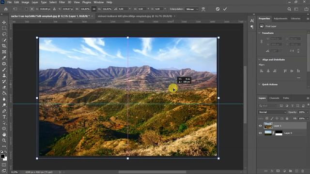Select the Blur tool
Viewport: 310px width, 174px height.
[4, 99]
